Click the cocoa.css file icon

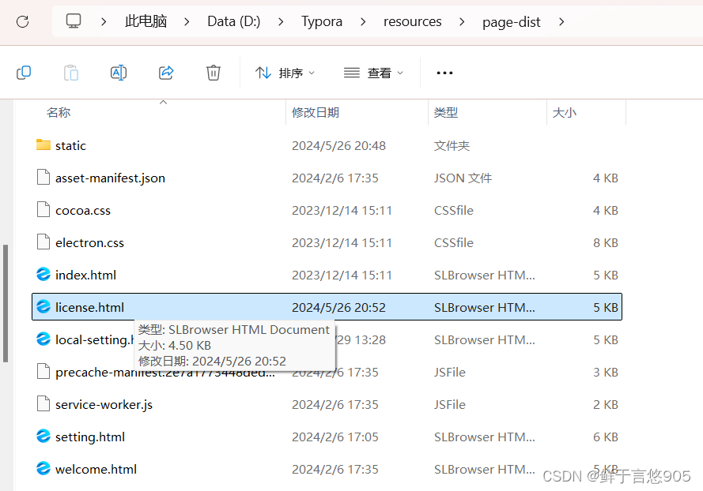[43, 209]
